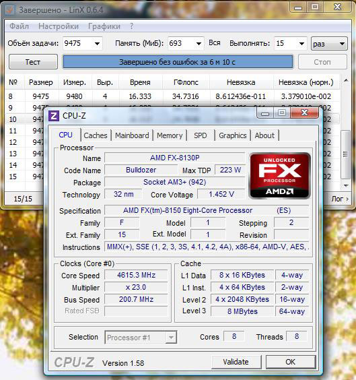Viewport: 356px width, 380px height.
Task: Click the 1.452 V core voltage value
Action: coord(221,194)
